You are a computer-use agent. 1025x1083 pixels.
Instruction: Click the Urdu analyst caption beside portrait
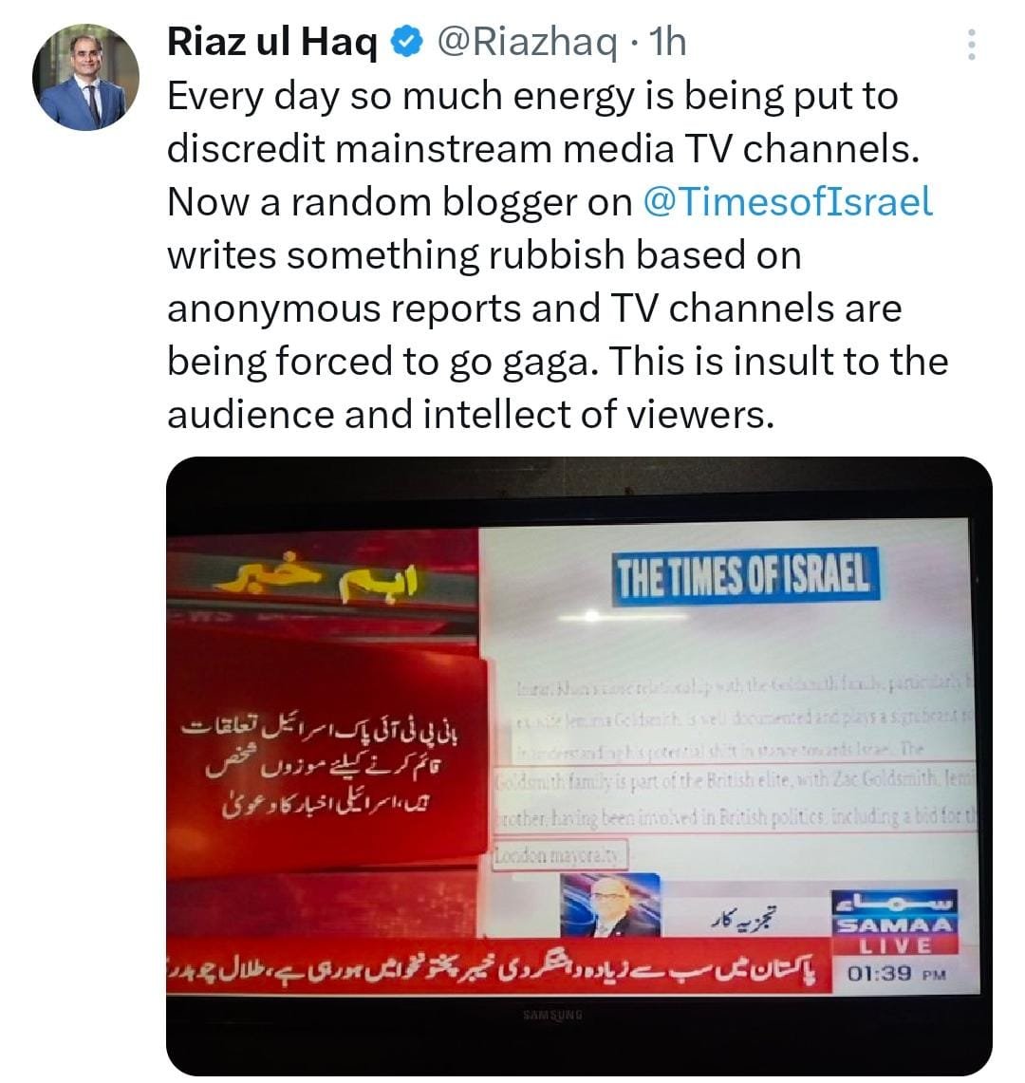743,919
